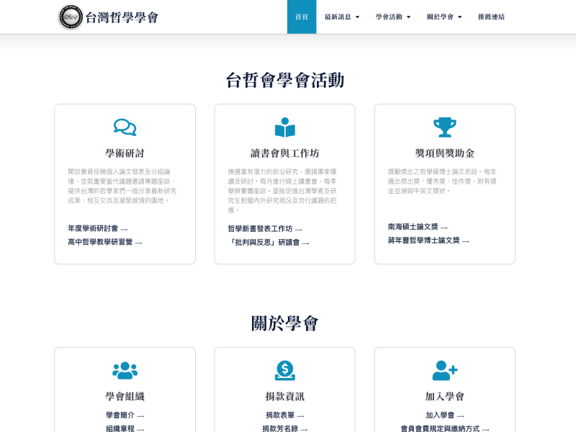576x432 pixels.
Task: Go to 「批判與反思」研讀會 page
Action: (264, 243)
